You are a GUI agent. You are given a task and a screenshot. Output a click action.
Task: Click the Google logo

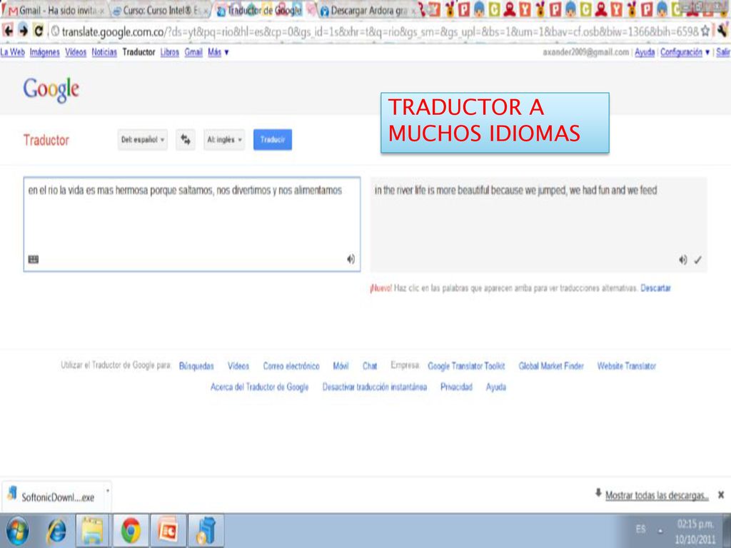point(51,89)
